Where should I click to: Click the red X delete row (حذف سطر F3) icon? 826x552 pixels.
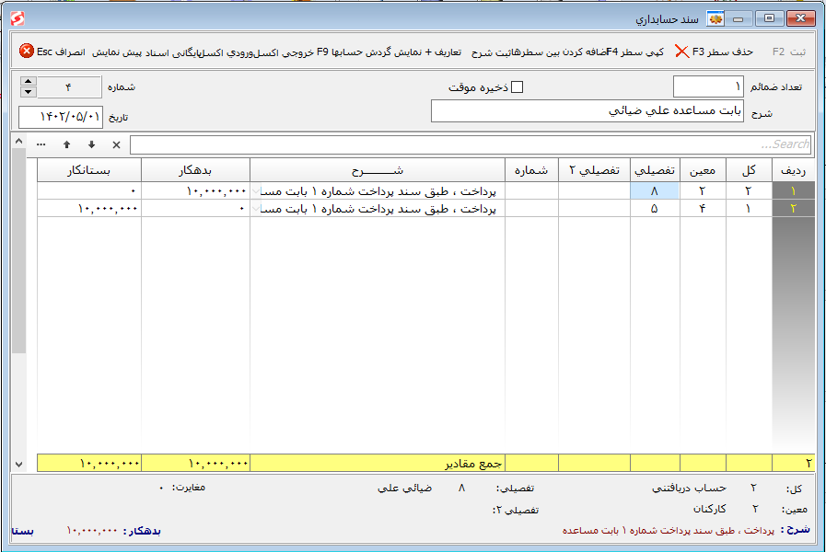(x=681, y=52)
